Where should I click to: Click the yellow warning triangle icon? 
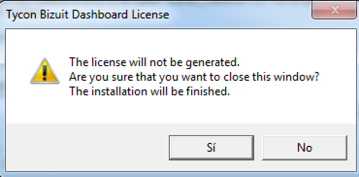coord(45,71)
